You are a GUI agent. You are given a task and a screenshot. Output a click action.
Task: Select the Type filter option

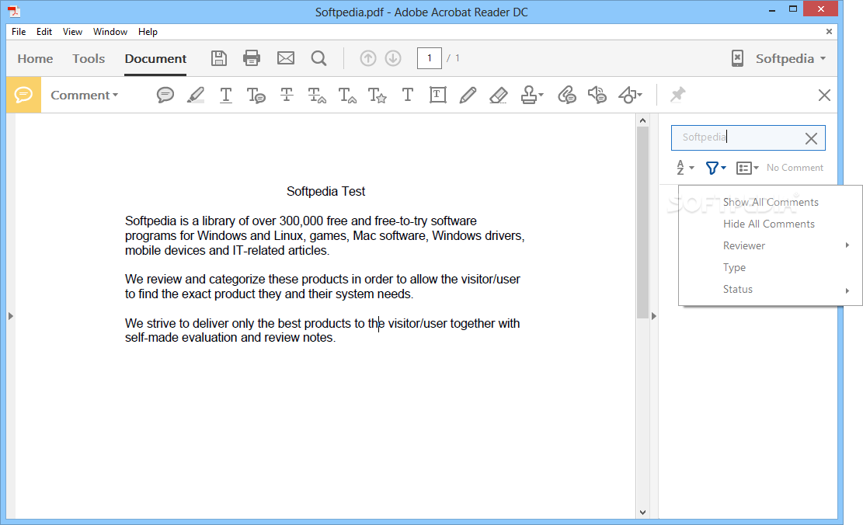click(x=771, y=267)
